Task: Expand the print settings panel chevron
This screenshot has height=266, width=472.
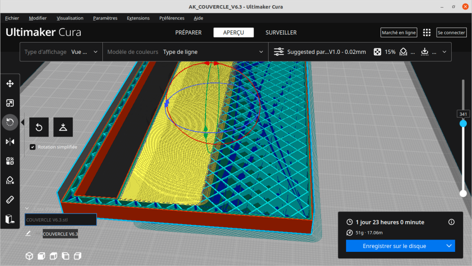Action: click(444, 52)
